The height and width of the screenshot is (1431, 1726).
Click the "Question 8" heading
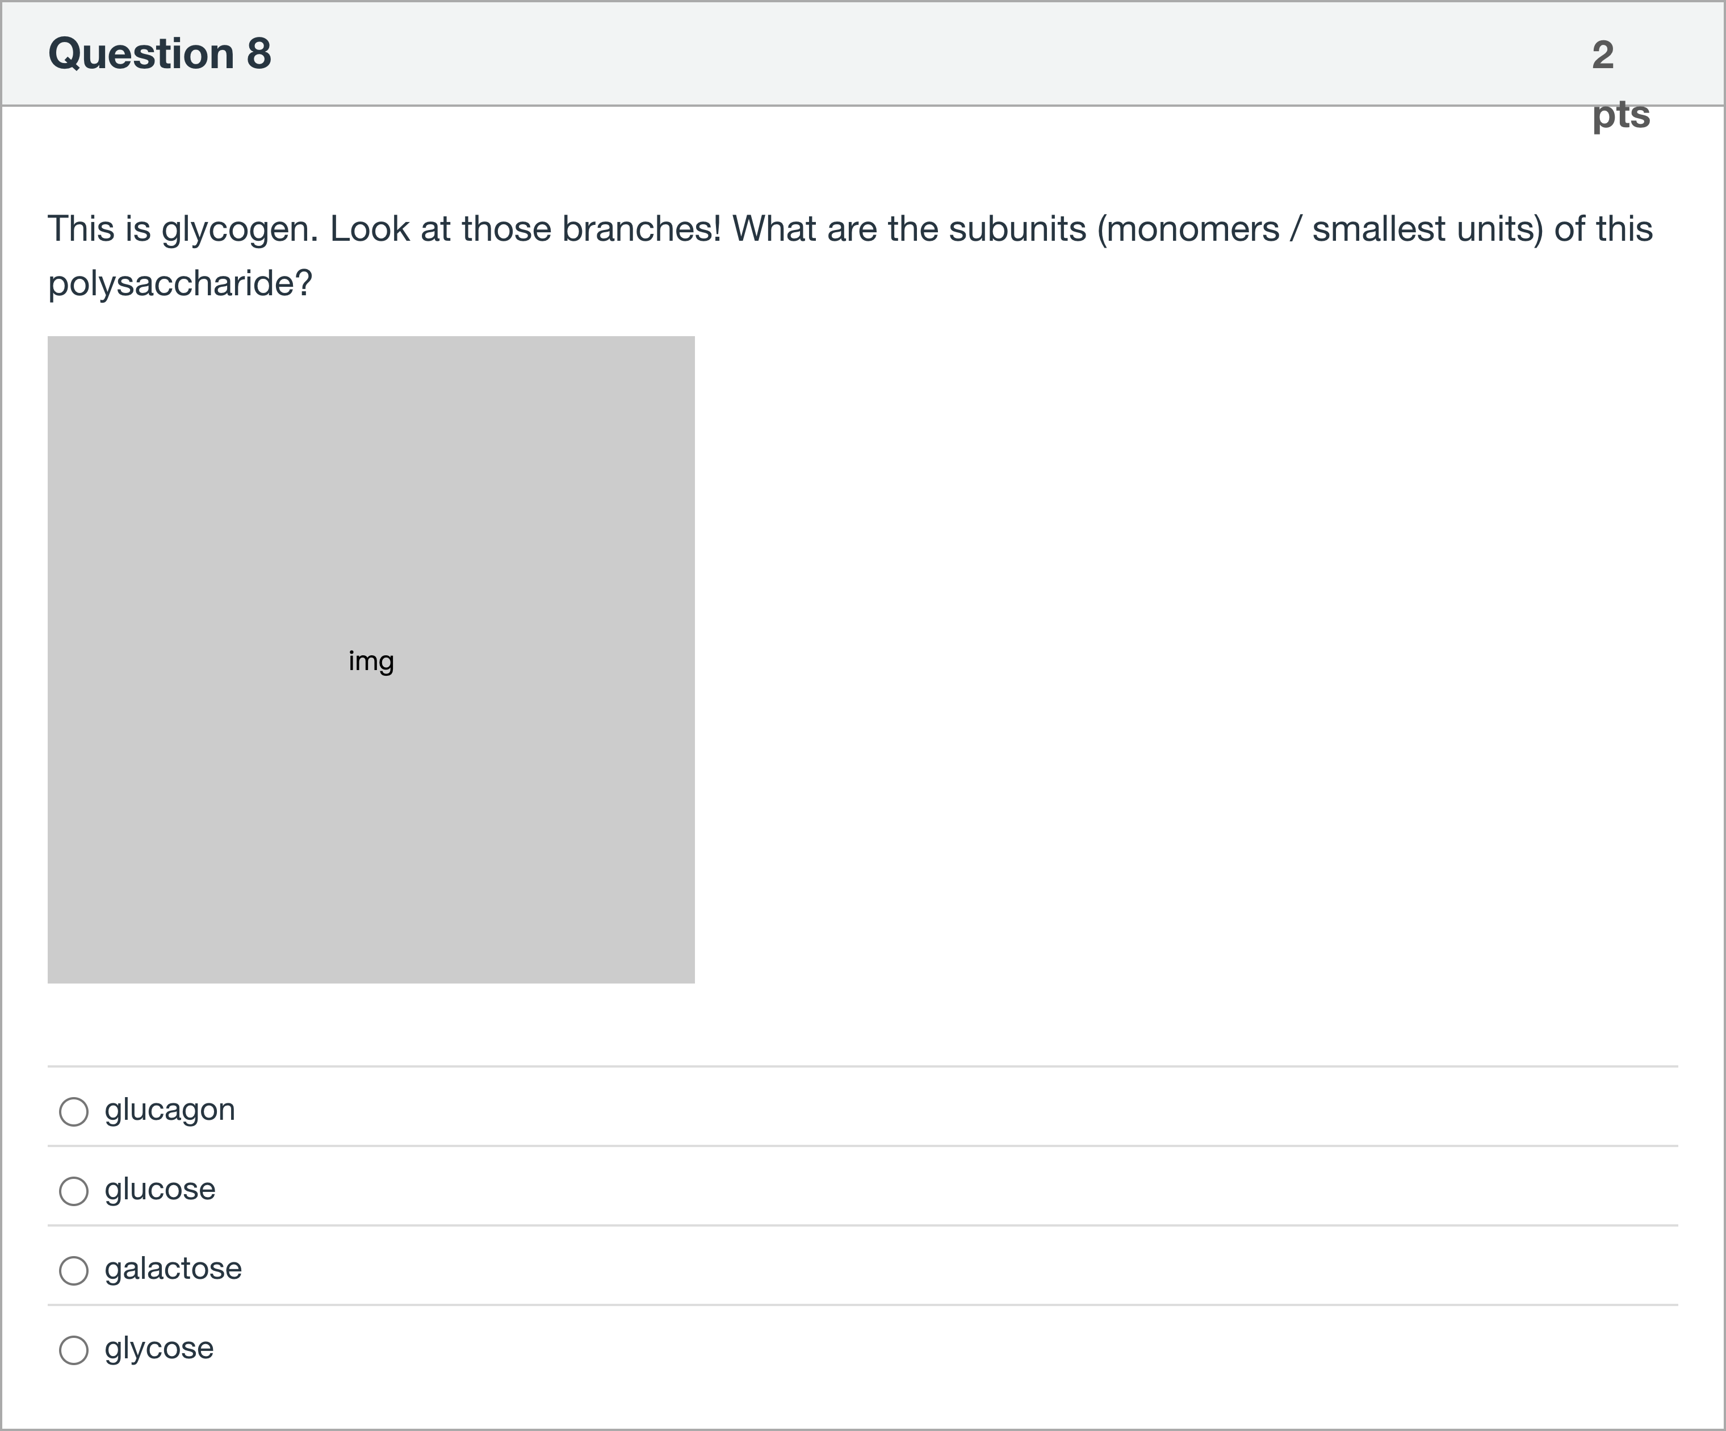coord(160,55)
